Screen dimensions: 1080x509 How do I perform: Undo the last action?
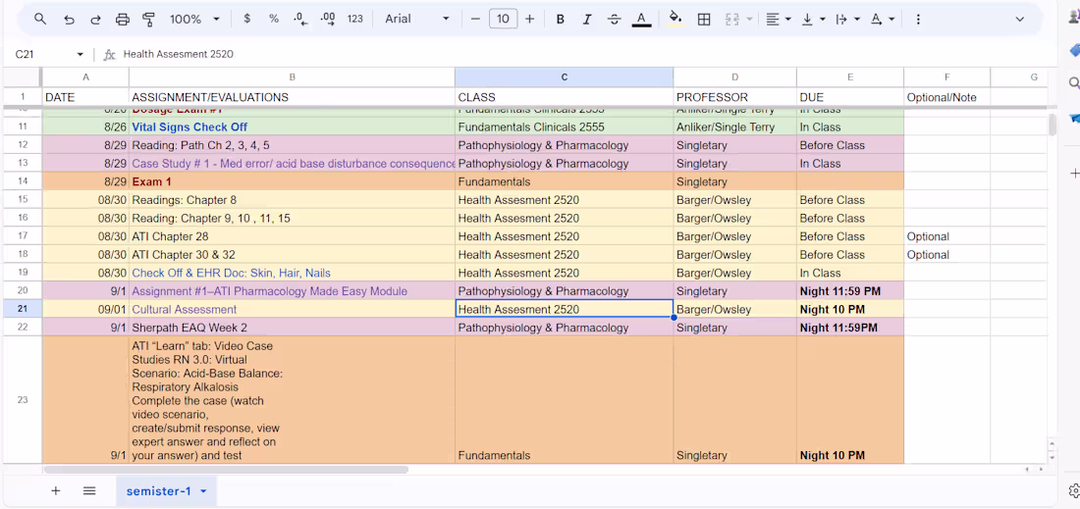tap(69, 20)
